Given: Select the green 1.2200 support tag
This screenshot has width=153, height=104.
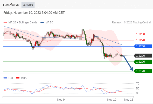Looking at the screenshot, I should [x=143, y=62].
